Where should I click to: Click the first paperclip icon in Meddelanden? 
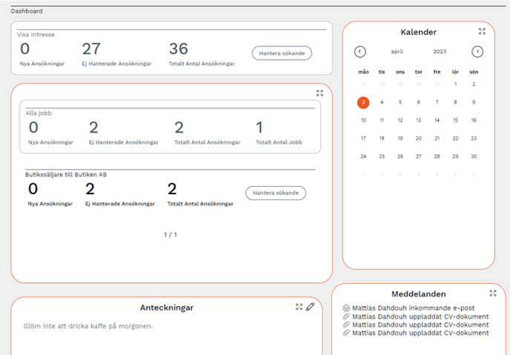[x=346, y=317]
